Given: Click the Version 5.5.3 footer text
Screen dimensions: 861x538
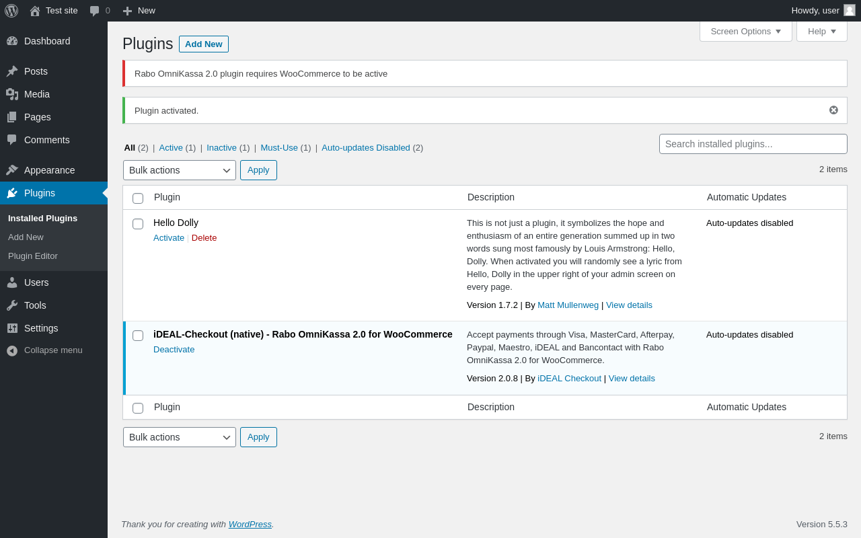Looking at the screenshot, I should [822, 525].
